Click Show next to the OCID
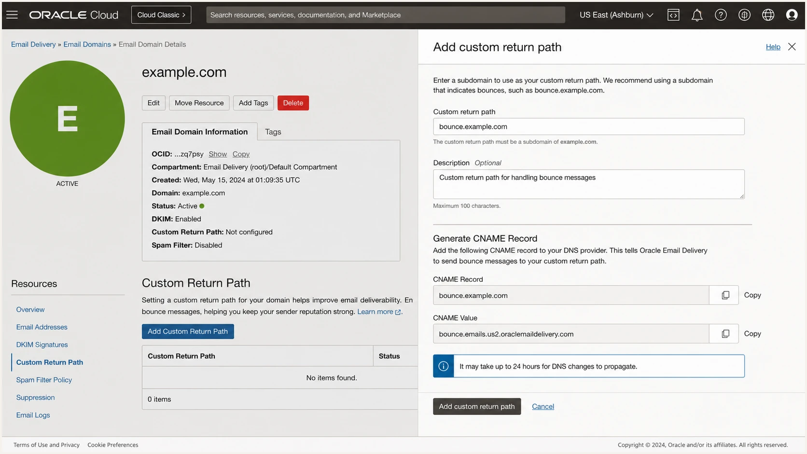807x454 pixels. (x=218, y=154)
